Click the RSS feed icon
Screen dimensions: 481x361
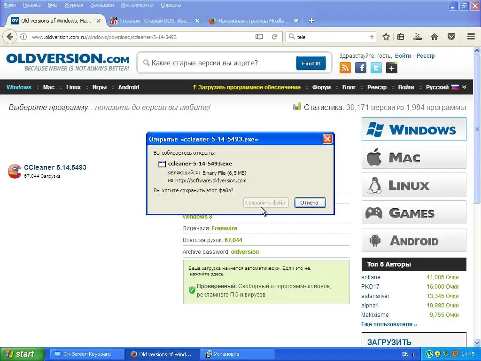(x=345, y=68)
